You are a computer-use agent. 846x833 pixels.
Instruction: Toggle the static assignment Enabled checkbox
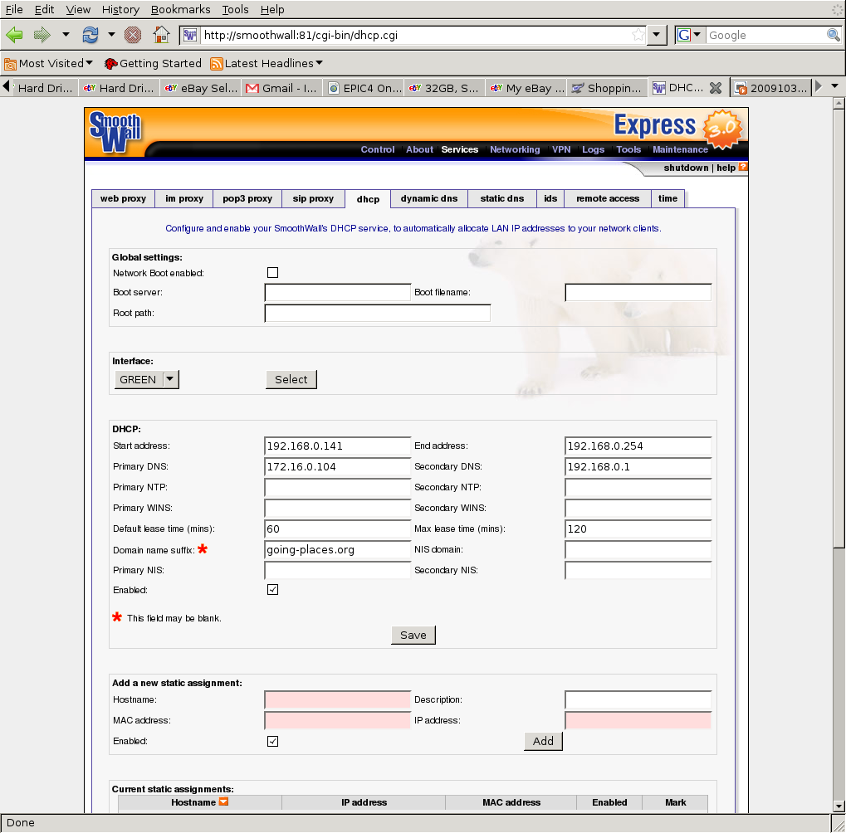coord(272,741)
